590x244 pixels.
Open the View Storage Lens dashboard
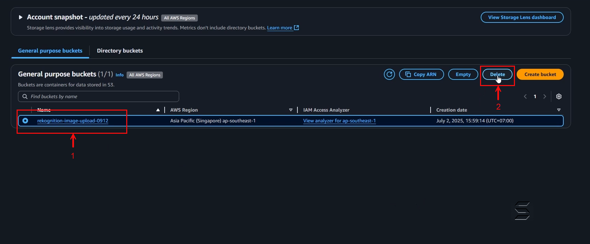pyautogui.click(x=522, y=17)
